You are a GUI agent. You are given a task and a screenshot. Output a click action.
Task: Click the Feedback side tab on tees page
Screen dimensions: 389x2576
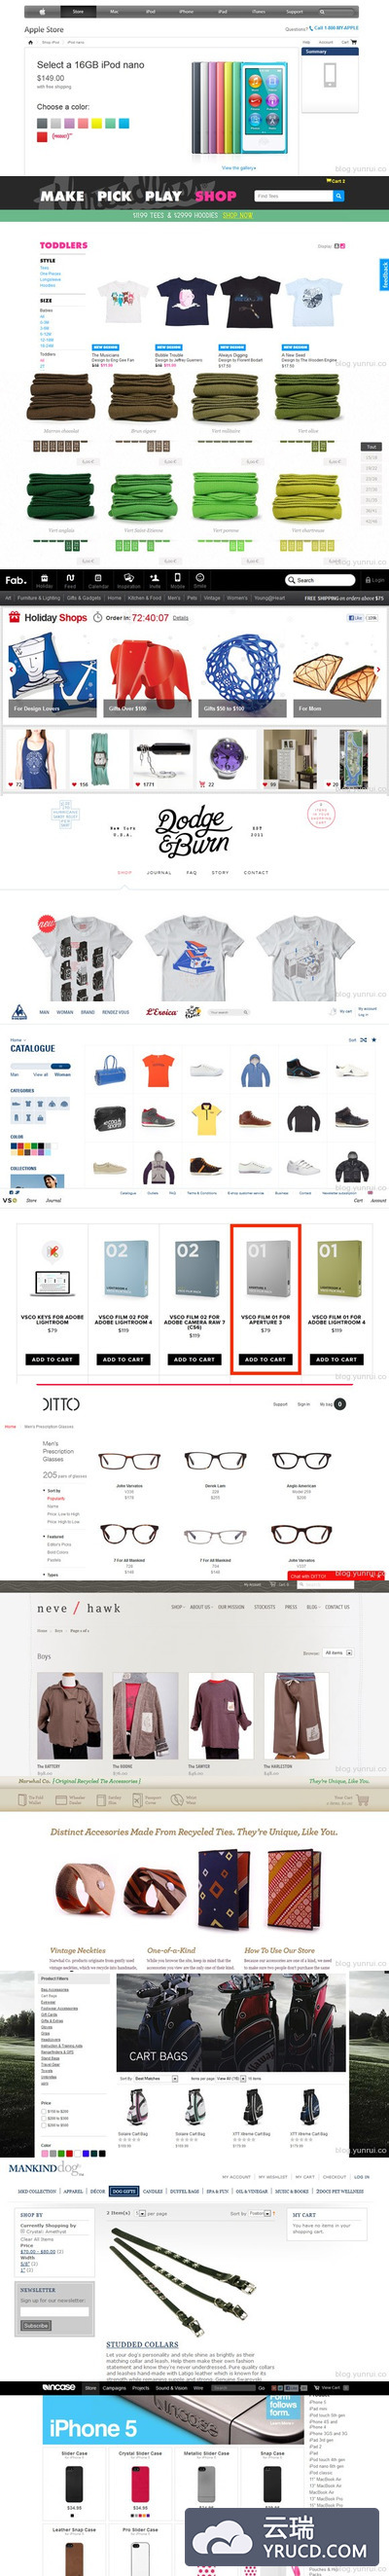pyautogui.click(x=384, y=275)
